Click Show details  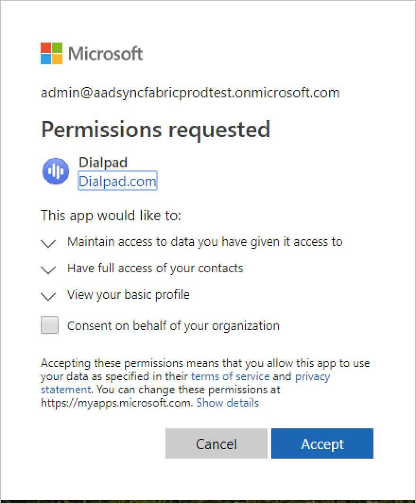click(x=227, y=403)
